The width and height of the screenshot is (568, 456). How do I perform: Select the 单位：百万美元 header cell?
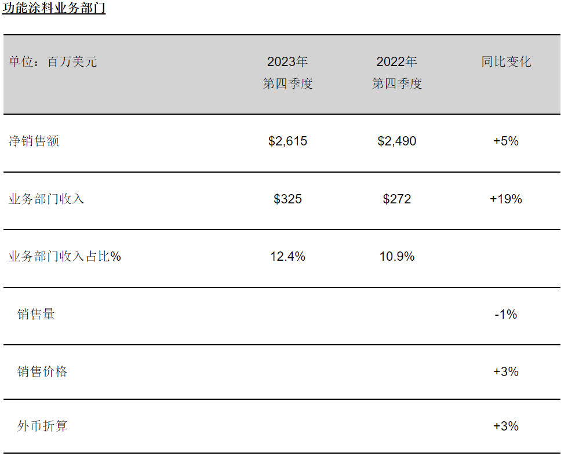[53, 61]
